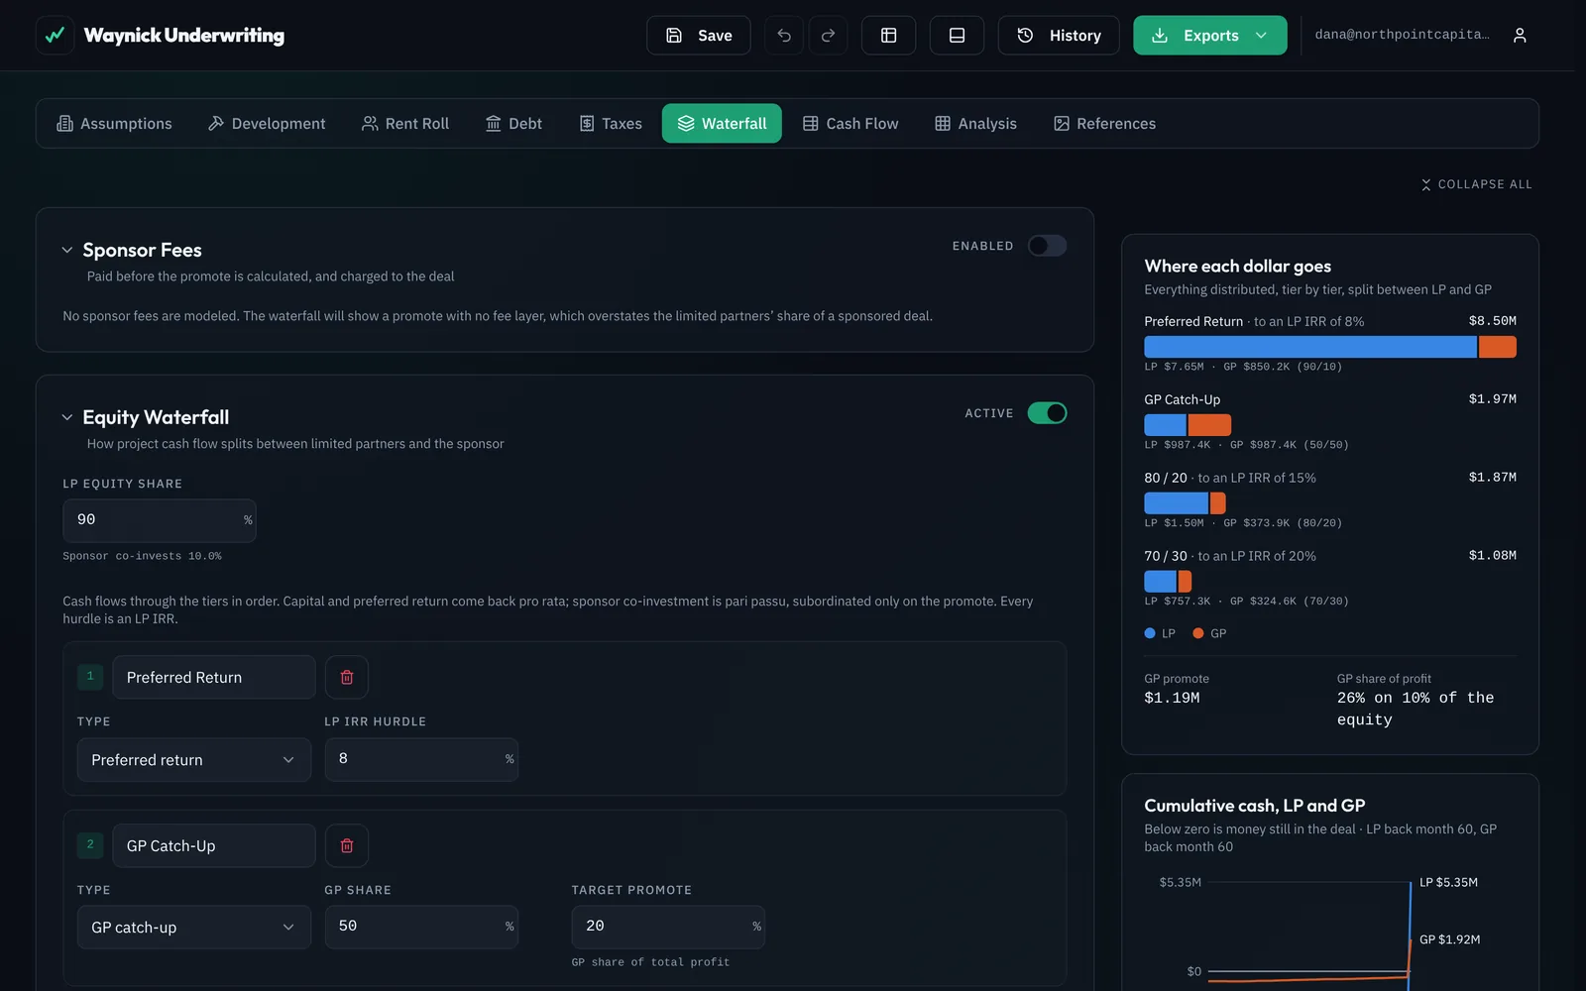Click the Waynick Underwriting logo icon

55,36
